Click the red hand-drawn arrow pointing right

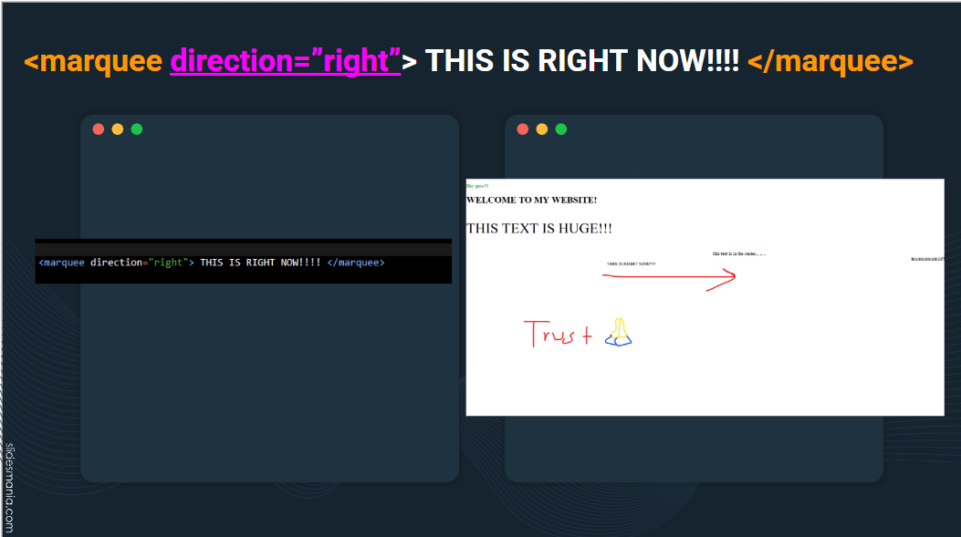coord(669,279)
